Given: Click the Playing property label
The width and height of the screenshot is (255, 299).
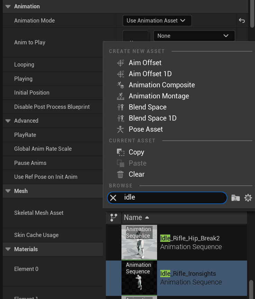Looking at the screenshot, I should click(x=23, y=79).
